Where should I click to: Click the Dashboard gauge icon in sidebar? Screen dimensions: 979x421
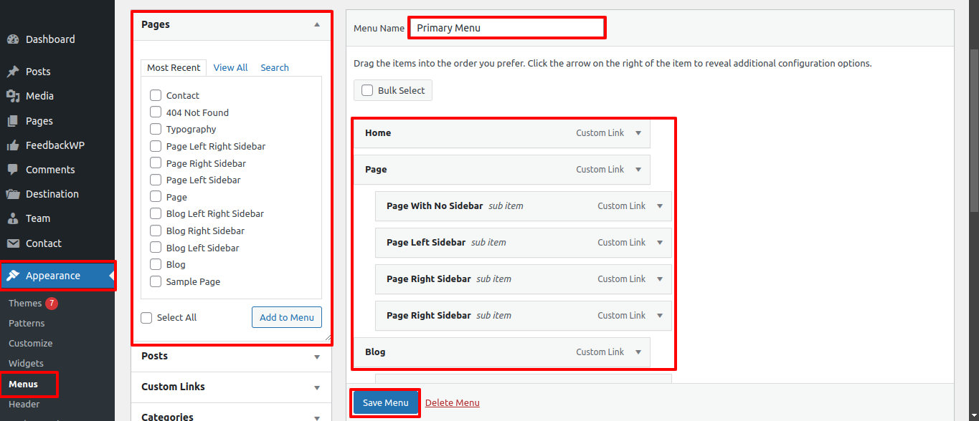12,39
